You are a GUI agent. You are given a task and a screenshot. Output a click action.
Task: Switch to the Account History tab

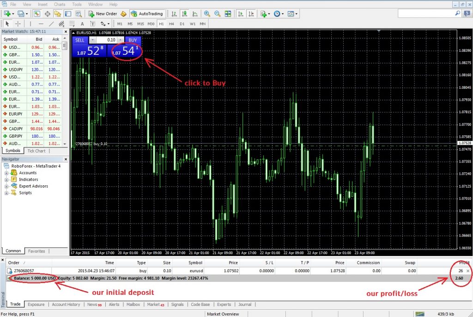click(x=66, y=305)
